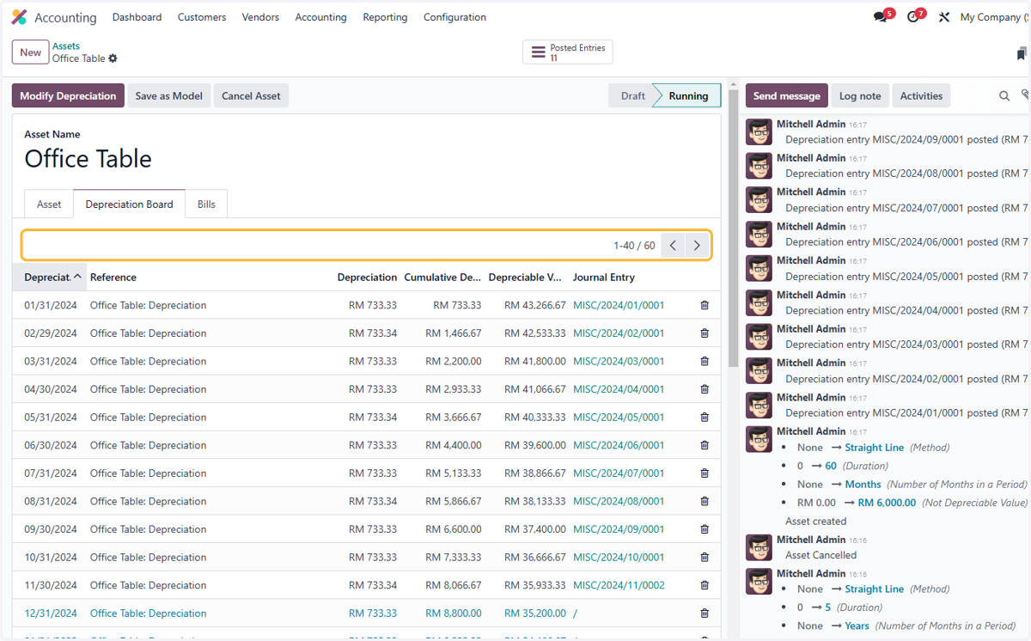Go to previous page of depreciation lines
The height and width of the screenshot is (641, 1031).
pos(673,246)
